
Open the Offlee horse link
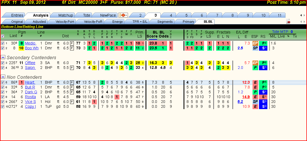click(30, 63)
